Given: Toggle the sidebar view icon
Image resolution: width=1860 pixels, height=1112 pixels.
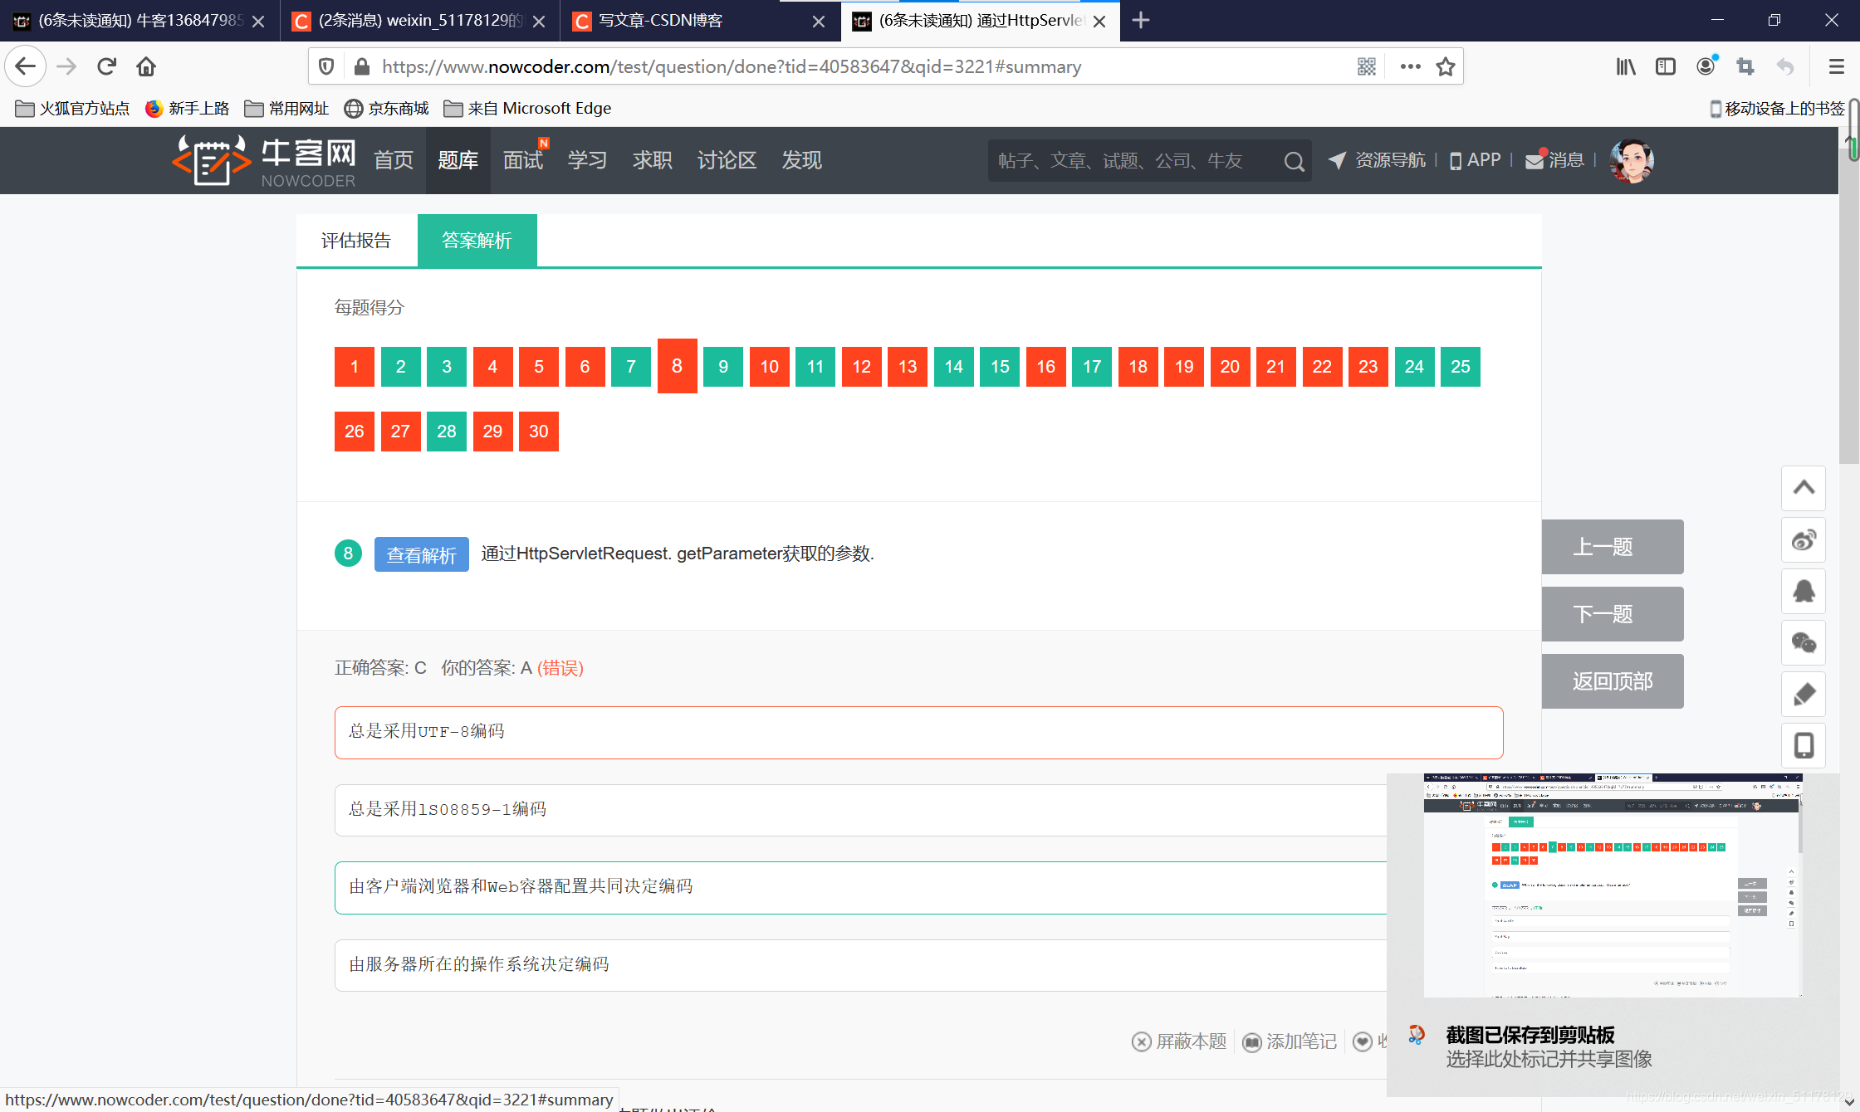Looking at the screenshot, I should [x=1666, y=66].
